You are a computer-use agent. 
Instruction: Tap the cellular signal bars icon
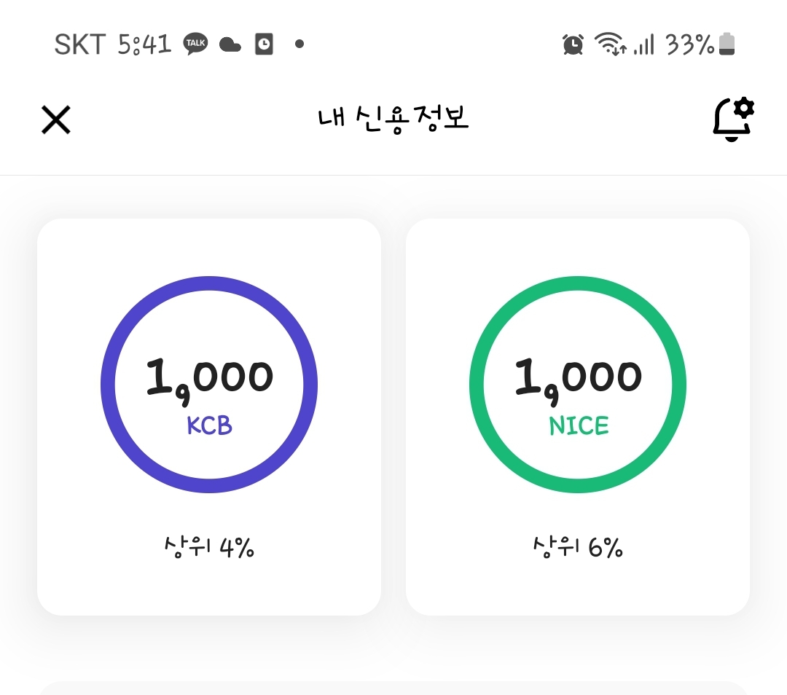click(x=643, y=45)
